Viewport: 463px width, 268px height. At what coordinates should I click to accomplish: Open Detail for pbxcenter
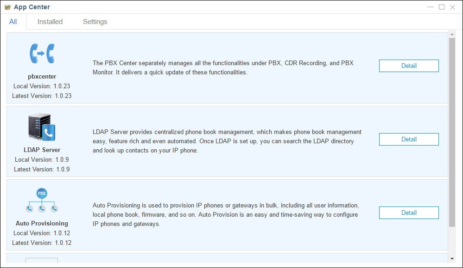click(409, 66)
